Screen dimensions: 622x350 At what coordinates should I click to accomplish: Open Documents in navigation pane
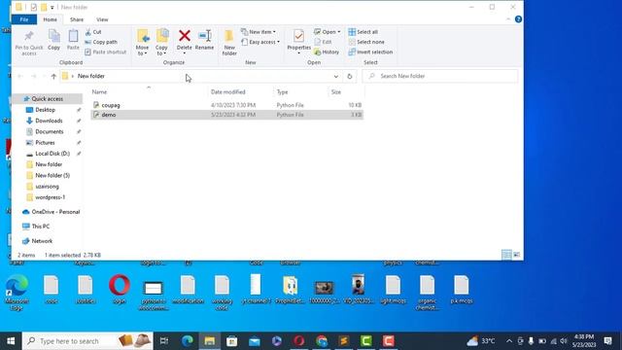point(50,131)
